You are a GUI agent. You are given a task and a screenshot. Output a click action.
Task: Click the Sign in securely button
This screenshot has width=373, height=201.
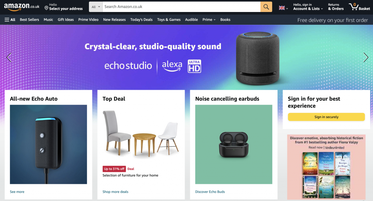click(x=326, y=117)
